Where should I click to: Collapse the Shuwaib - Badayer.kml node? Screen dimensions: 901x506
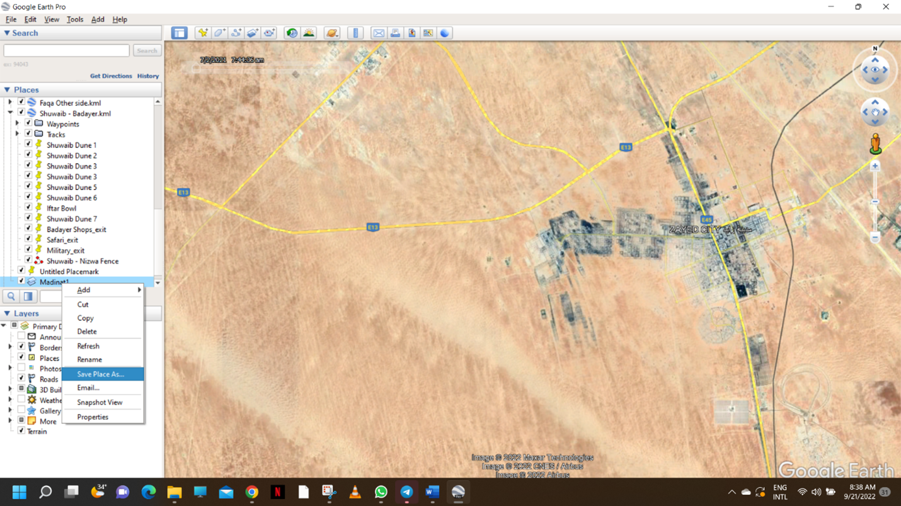(x=10, y=113)
